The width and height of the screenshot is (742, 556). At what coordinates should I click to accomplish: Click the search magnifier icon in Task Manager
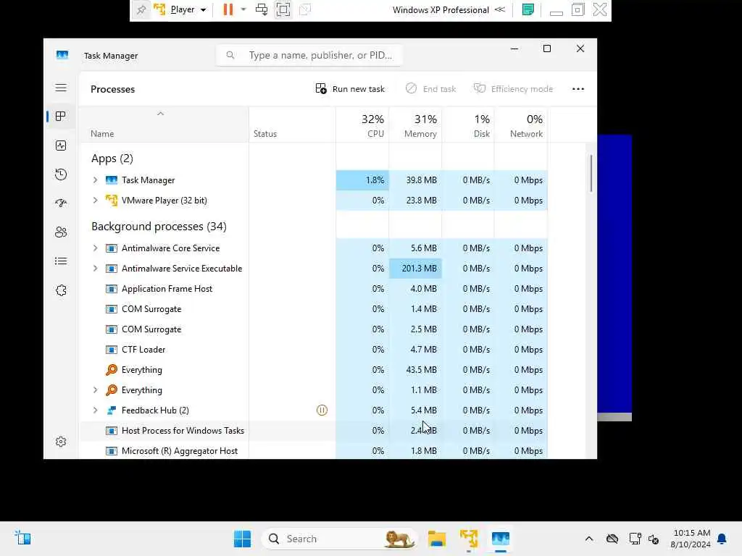(x=230, y=55)
